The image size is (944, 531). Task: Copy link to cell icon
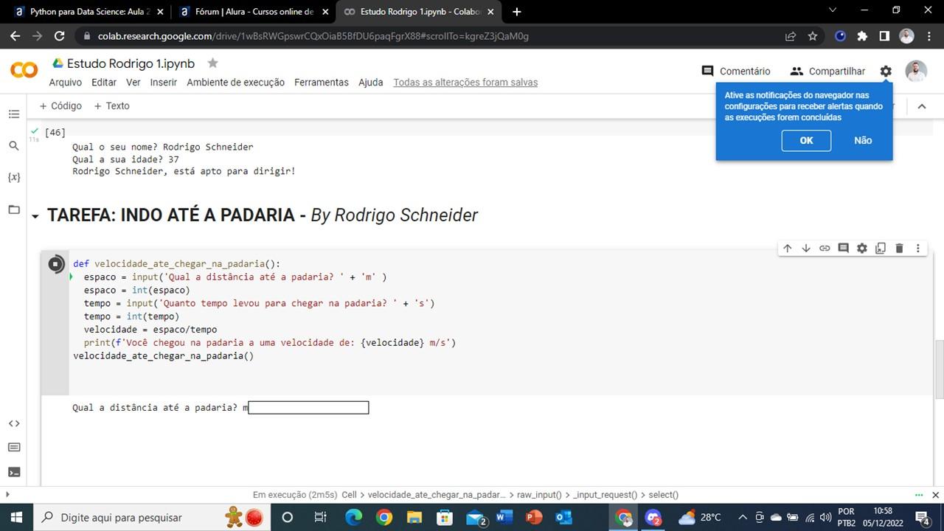[825, 249]
